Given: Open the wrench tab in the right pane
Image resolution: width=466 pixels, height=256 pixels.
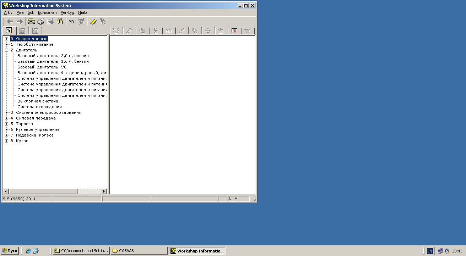Looking at the screenshot, I should pyautogui.click(x=129, y=31).
